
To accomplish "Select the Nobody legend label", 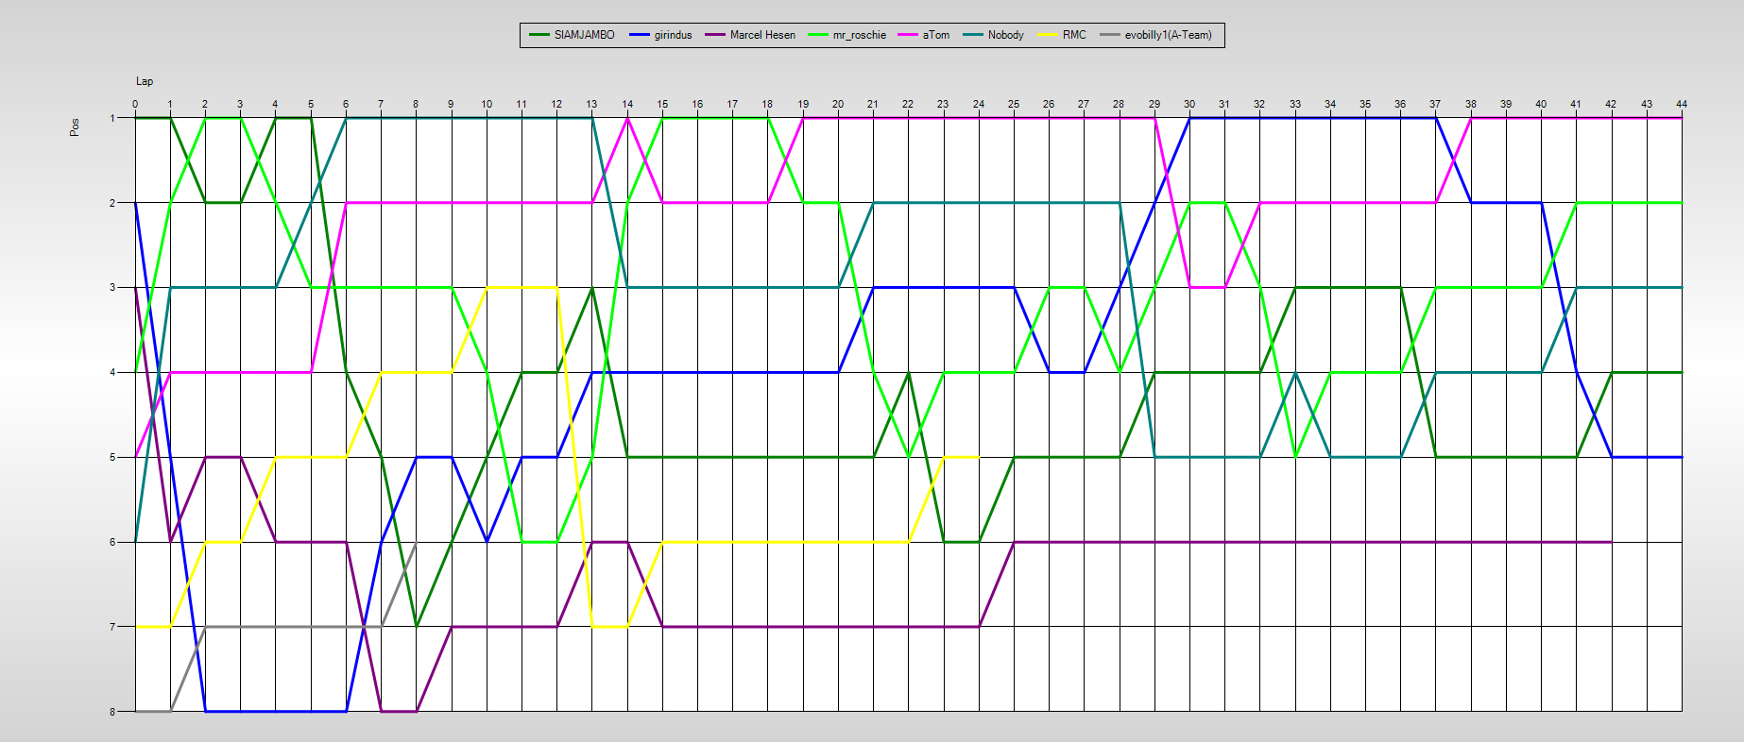I will coord(1005,35).
